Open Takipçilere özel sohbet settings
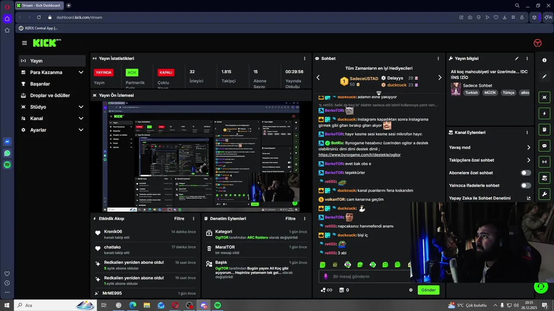This screenshot has height=311, width=554. pyautogui.click(x=490, y=160)
